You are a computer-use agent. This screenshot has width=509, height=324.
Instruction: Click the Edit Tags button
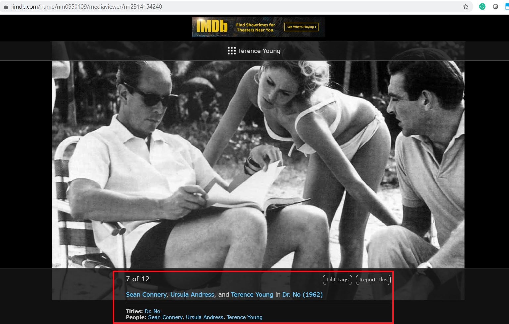coord(337,280)
